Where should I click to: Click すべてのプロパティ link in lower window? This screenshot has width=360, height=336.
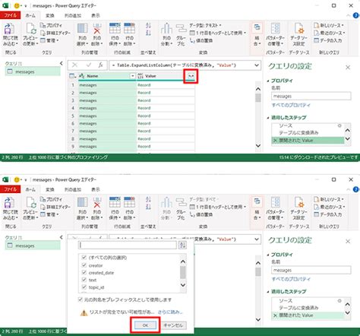point(291,279)
